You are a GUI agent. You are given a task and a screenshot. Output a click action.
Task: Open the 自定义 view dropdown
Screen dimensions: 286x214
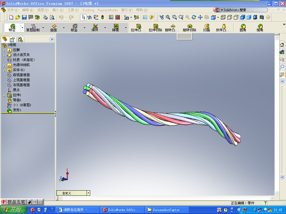pos(88,193)
